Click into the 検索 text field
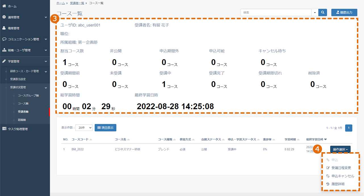Viewport: 364px width, 196px height. click(276, 12)
